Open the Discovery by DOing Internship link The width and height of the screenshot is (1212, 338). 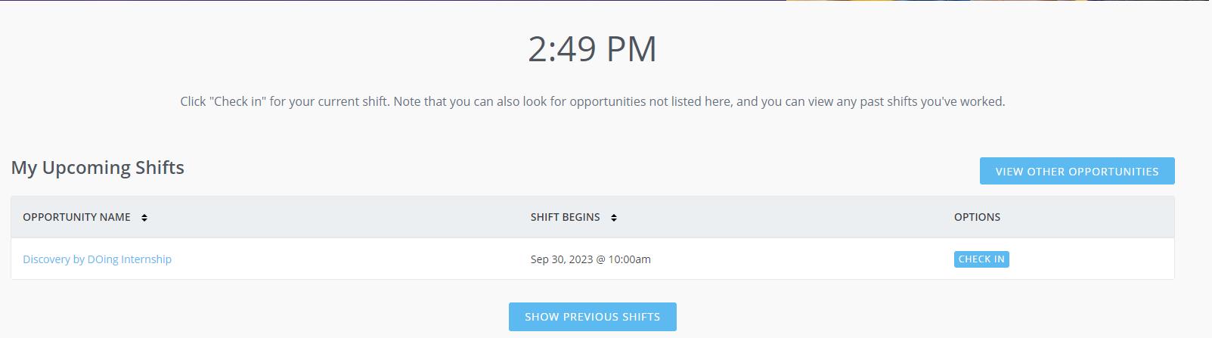[x=97, y=259]
